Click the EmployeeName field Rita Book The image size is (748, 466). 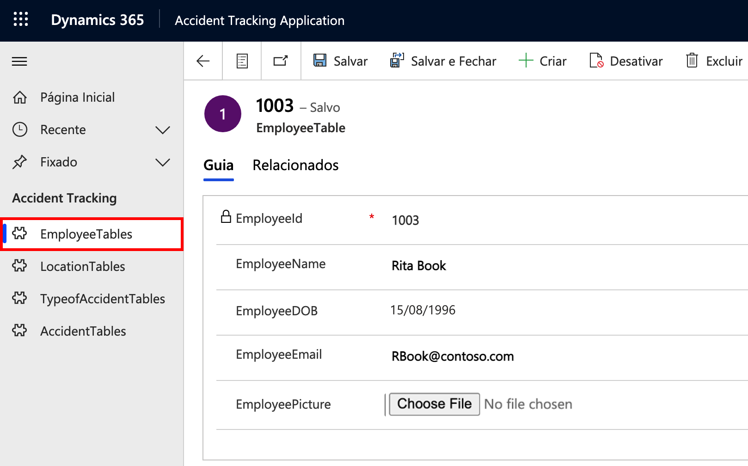click(x=419, y=266)
